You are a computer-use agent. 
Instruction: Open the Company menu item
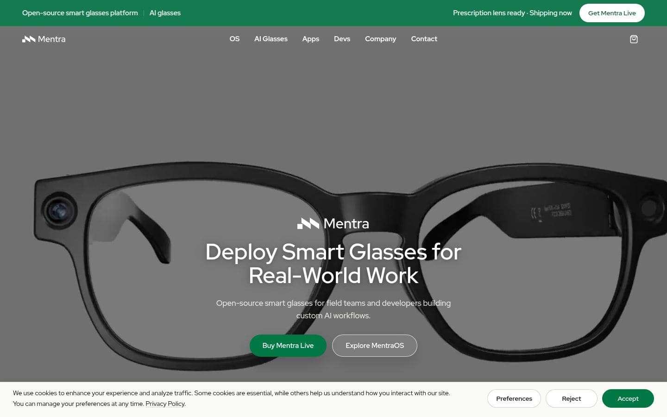click(380, 39)
